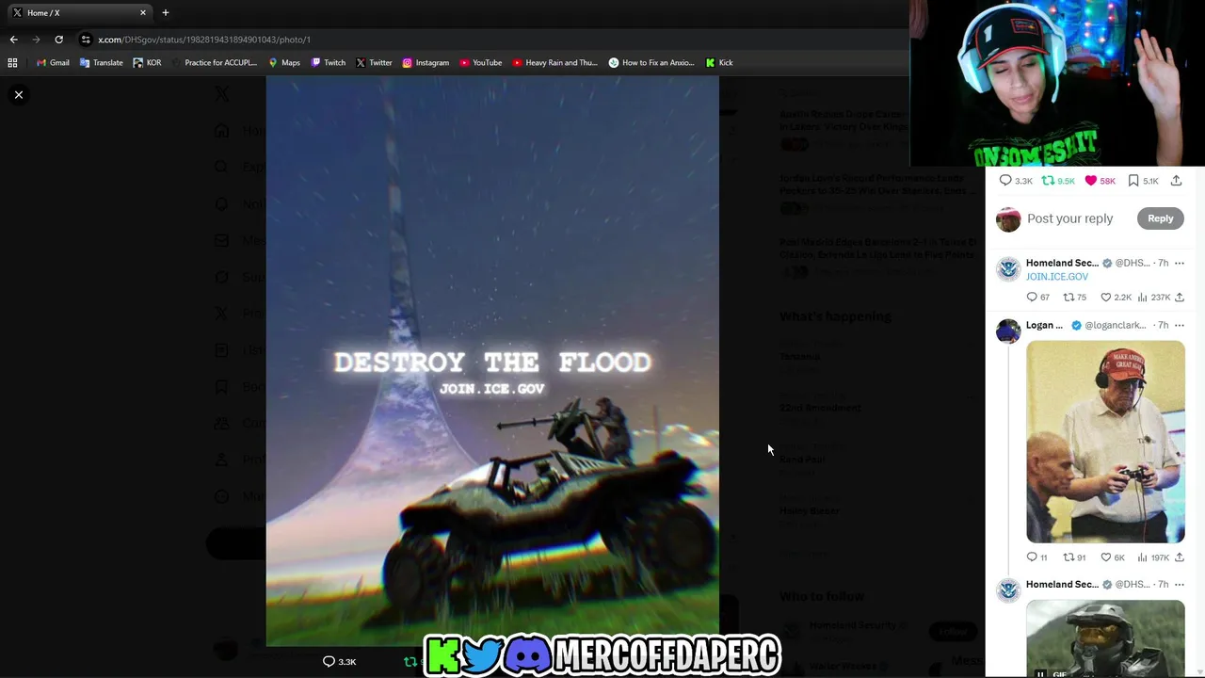
Task: Open more options on JOIN.ICE.GOV reply
Action: point(1179,263)
